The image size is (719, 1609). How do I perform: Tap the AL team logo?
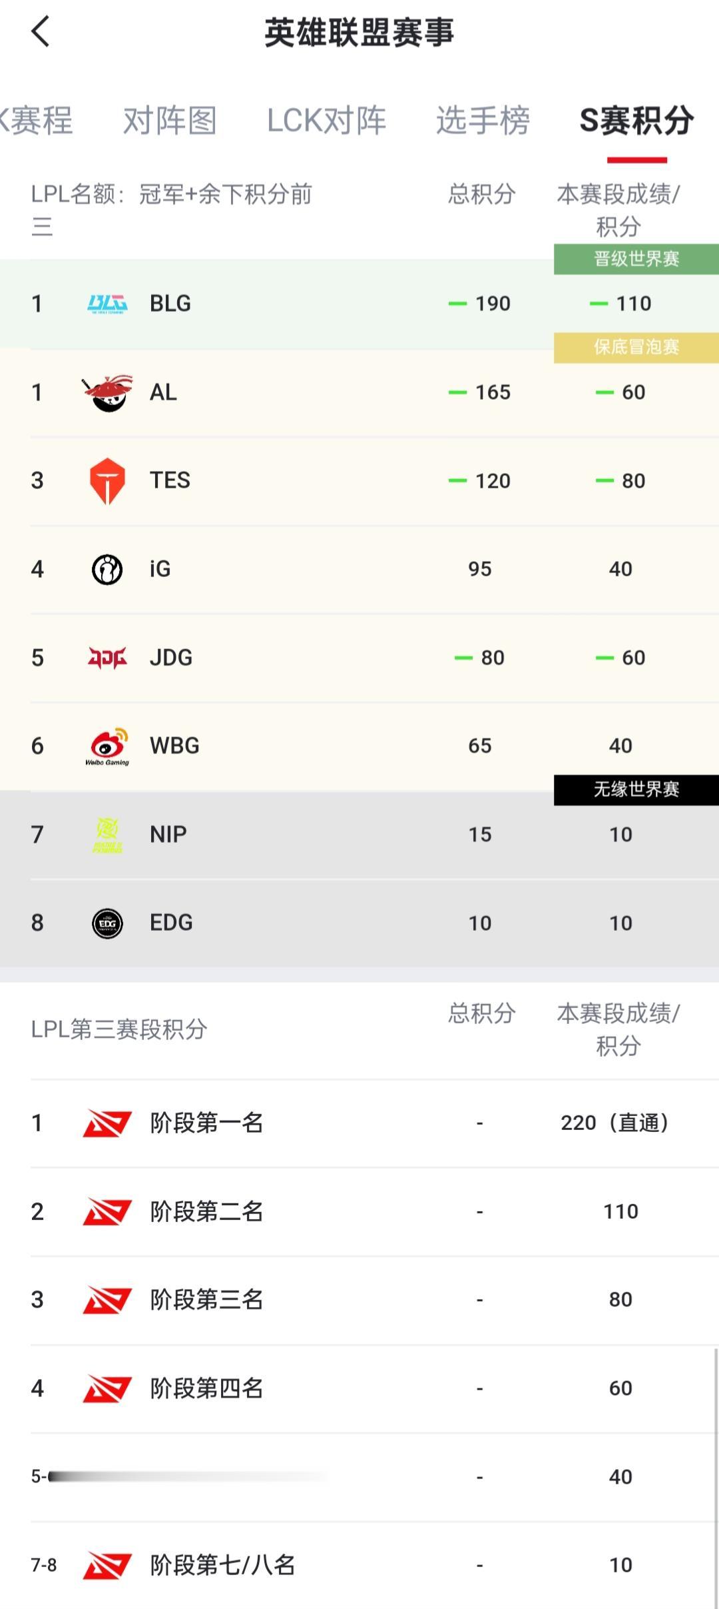[x=107, y=392]
